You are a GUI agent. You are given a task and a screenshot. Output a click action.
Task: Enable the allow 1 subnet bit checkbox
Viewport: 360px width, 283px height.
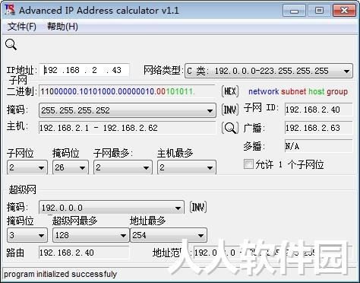[x=248, y=164]
